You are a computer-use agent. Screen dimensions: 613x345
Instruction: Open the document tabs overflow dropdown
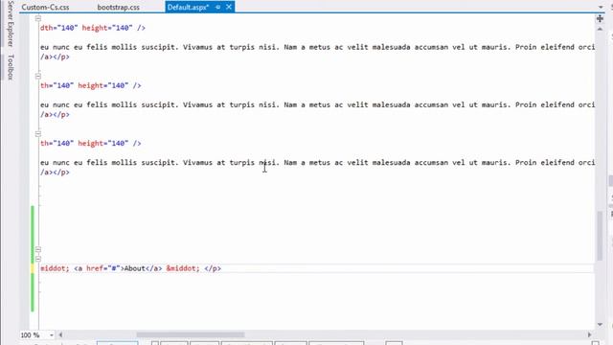(x=601, y=7)
